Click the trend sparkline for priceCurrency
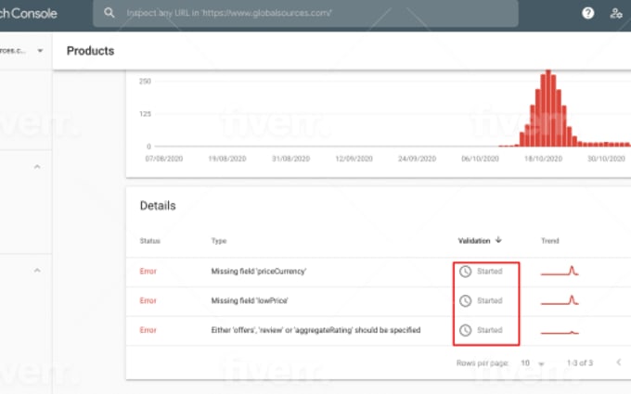The image size is (631, 394). 560,271
